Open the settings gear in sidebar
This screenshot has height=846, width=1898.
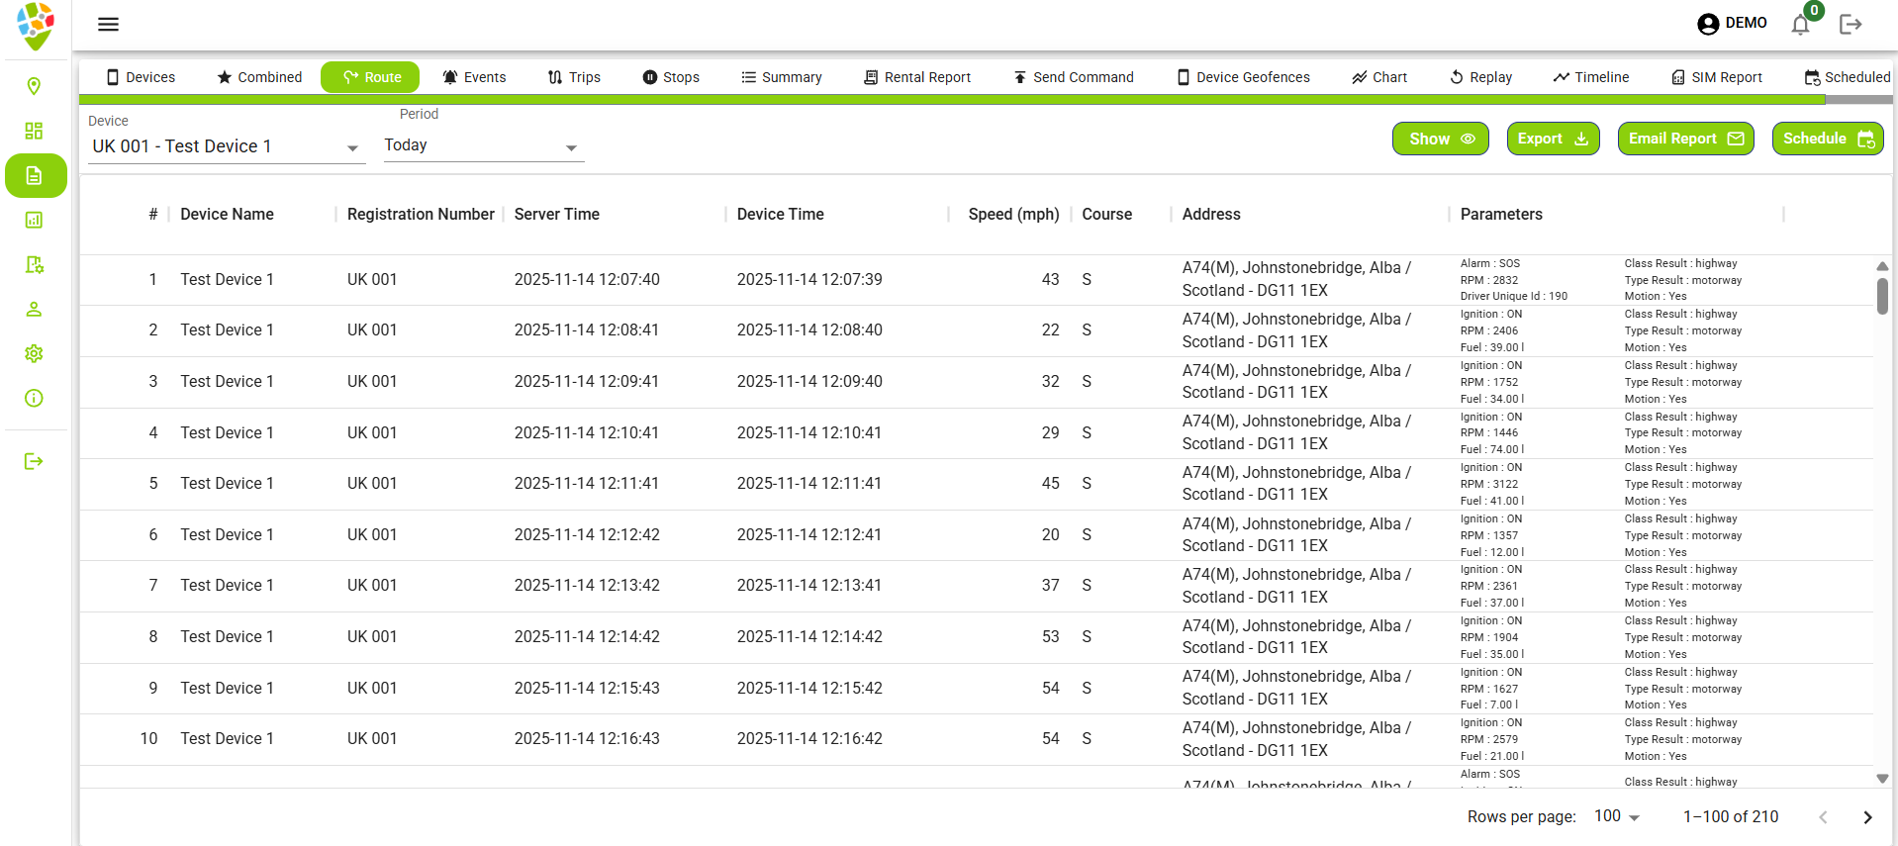pos(34,354)
